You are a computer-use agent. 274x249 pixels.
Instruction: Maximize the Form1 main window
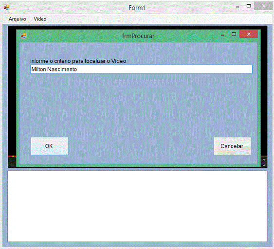click(249, 6)
